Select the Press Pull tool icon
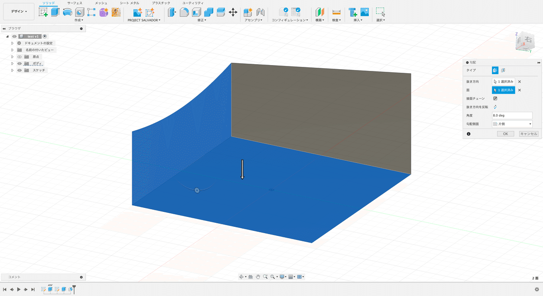The image size is (543, 296). click(172, 12)
